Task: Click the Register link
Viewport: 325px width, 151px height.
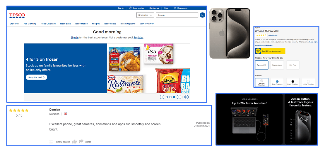Action: pyautogui.click(x=138, y=38)
